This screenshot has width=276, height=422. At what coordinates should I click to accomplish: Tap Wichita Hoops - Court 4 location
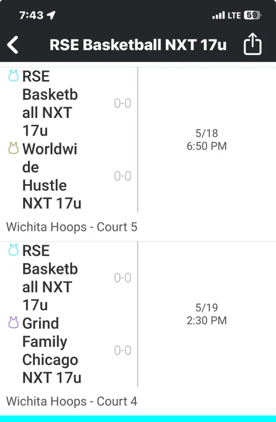pyautogui.click(x=71, y=402)
